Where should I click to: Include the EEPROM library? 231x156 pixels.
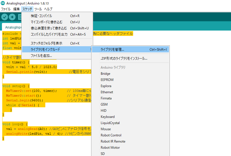[130, 80]
